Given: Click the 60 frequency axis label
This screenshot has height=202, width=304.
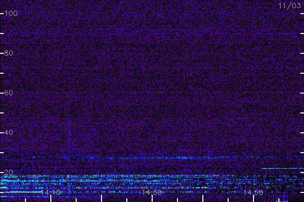Looking at the screenshot, I should point(8,93).
